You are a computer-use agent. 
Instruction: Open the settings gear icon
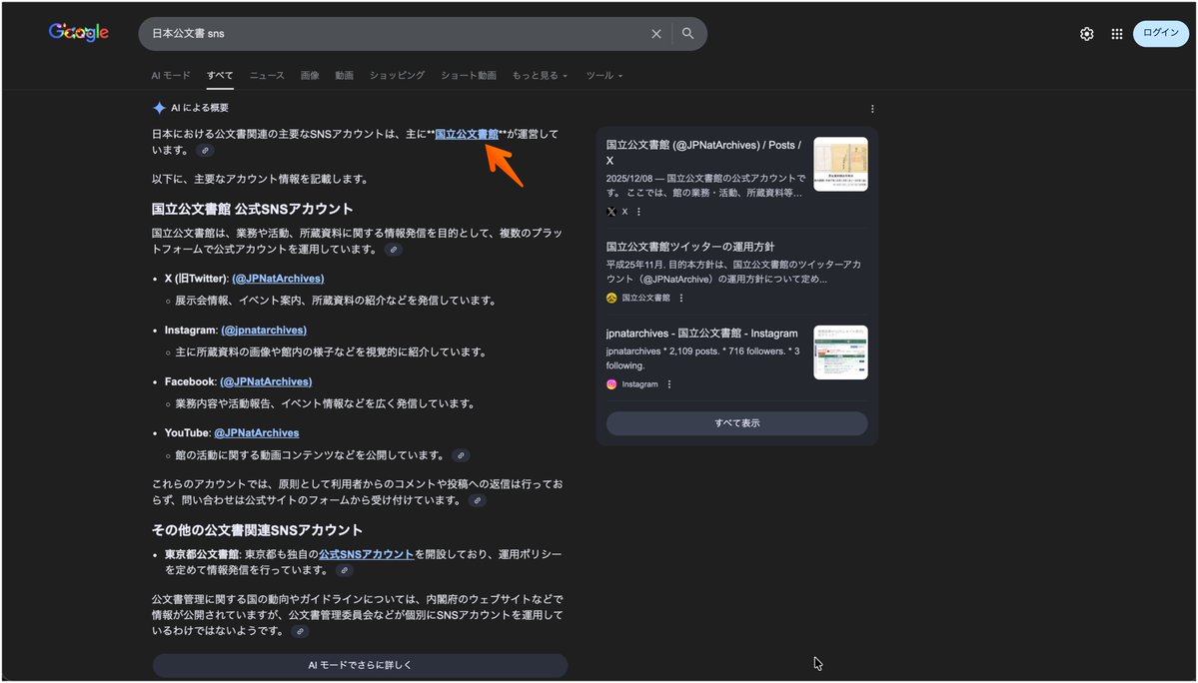1087,34
